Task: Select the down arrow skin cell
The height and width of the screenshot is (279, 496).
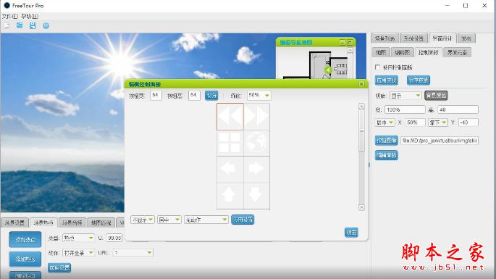Action: pos(256,196)
